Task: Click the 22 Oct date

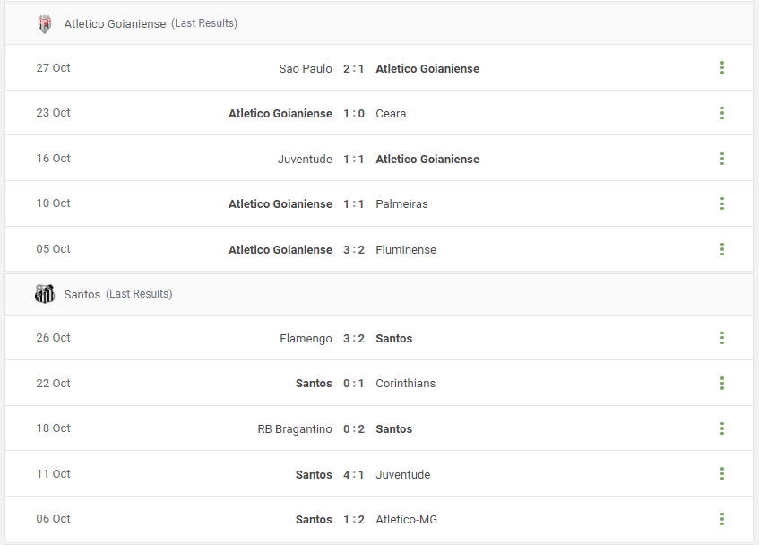Action: (53, 384)
